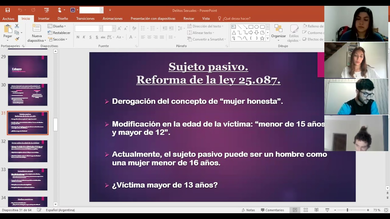The width and height of the screenshot is (390, 219).
Task: Toggle bold (N) formatting
Action: [x=78, y=37]
